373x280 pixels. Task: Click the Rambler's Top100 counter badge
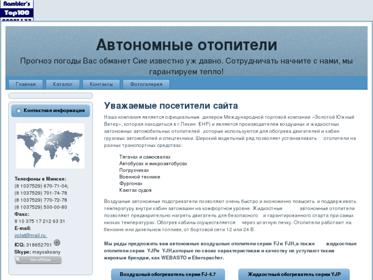[x=16, y=10]
